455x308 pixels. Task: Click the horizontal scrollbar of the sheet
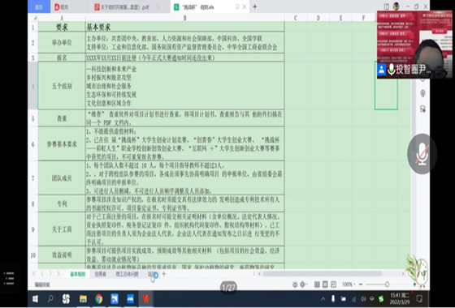point(322,274)
